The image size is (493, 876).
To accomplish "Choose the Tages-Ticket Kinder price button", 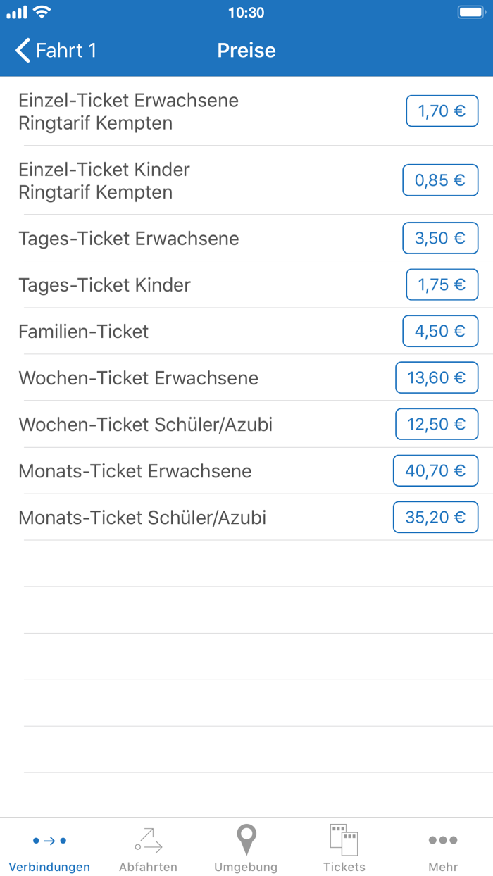I will pyautogui.click(x=441, y=284).
